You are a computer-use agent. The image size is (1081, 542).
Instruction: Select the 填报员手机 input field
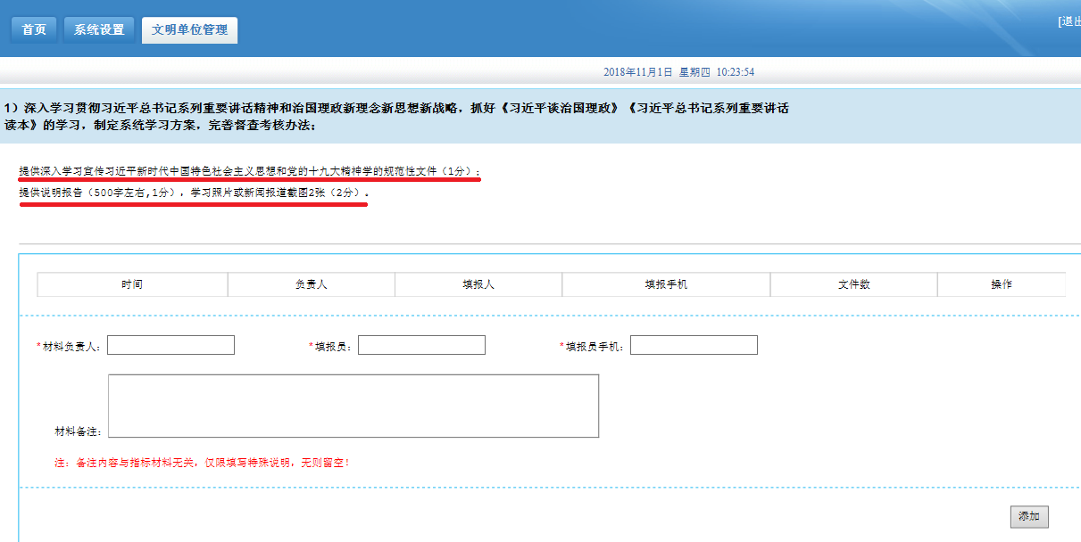coord(694,345)
